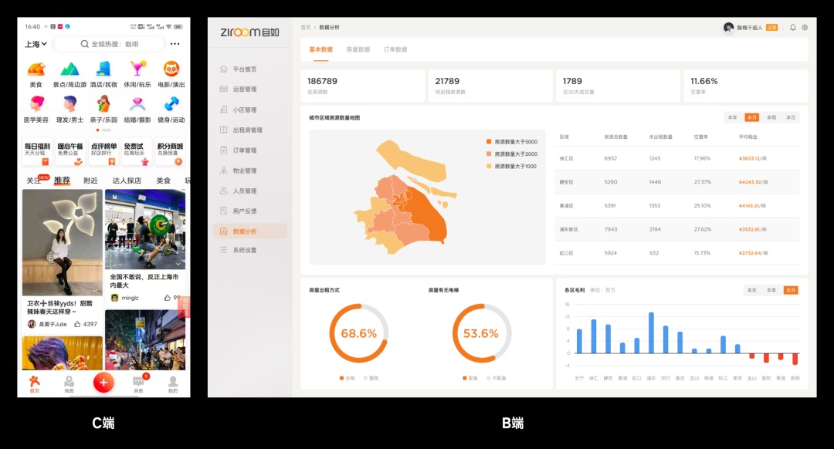Click the notification bell in the dashboard header
The width and height of the screenshot is (834, 449).
792,28
